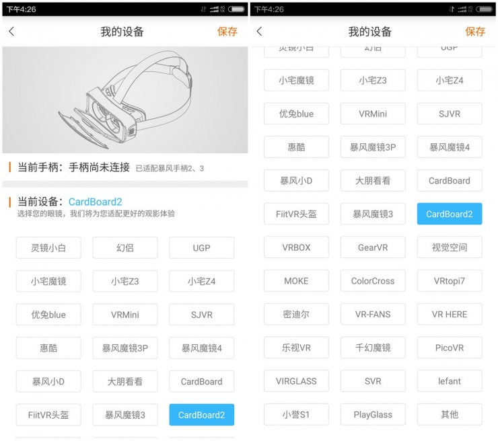Pick the VR-FANS option

[x=373, y=314]
